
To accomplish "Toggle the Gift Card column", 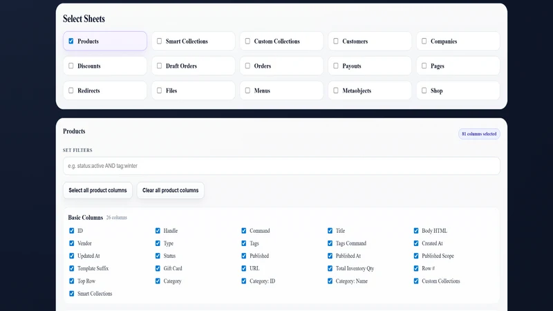I will point(158,268).
